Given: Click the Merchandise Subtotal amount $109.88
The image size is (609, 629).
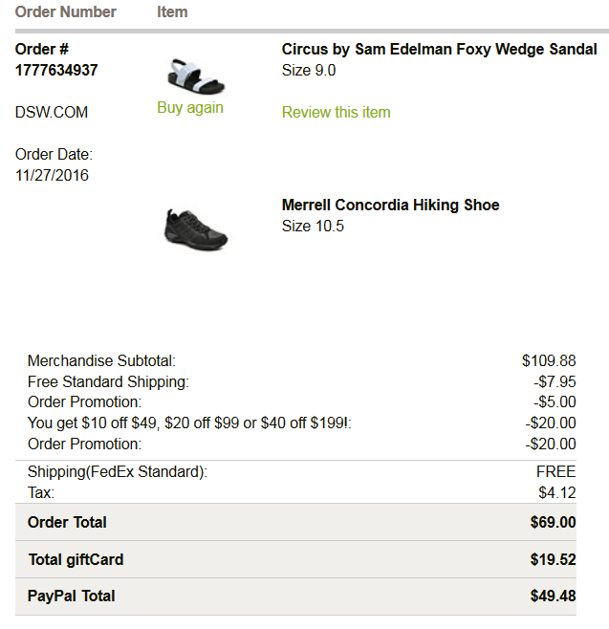Looking at the screenshot, I should tap(549, 361).
